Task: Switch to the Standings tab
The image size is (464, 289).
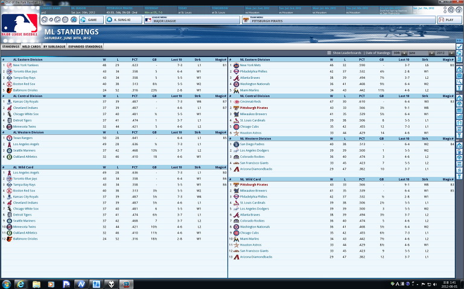Action: [11, 46]
